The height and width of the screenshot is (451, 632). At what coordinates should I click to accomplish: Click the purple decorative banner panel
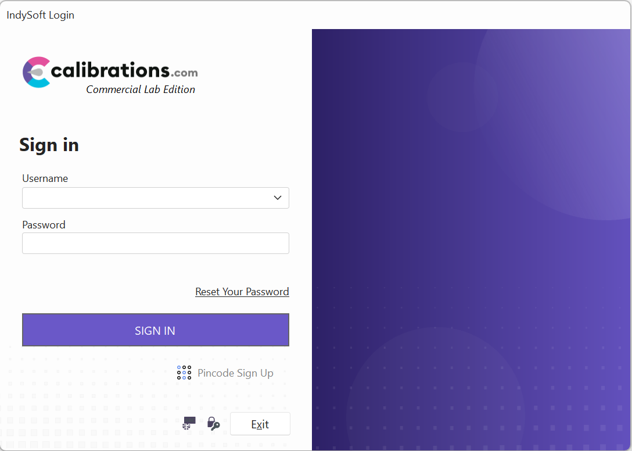click(407, 262)
